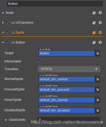Select the PressedSprite default_btn_pressed field
106x127 pixels.
(x=67, y=90)
